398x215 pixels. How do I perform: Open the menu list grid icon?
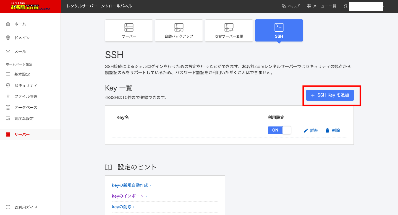coord(309,6)
